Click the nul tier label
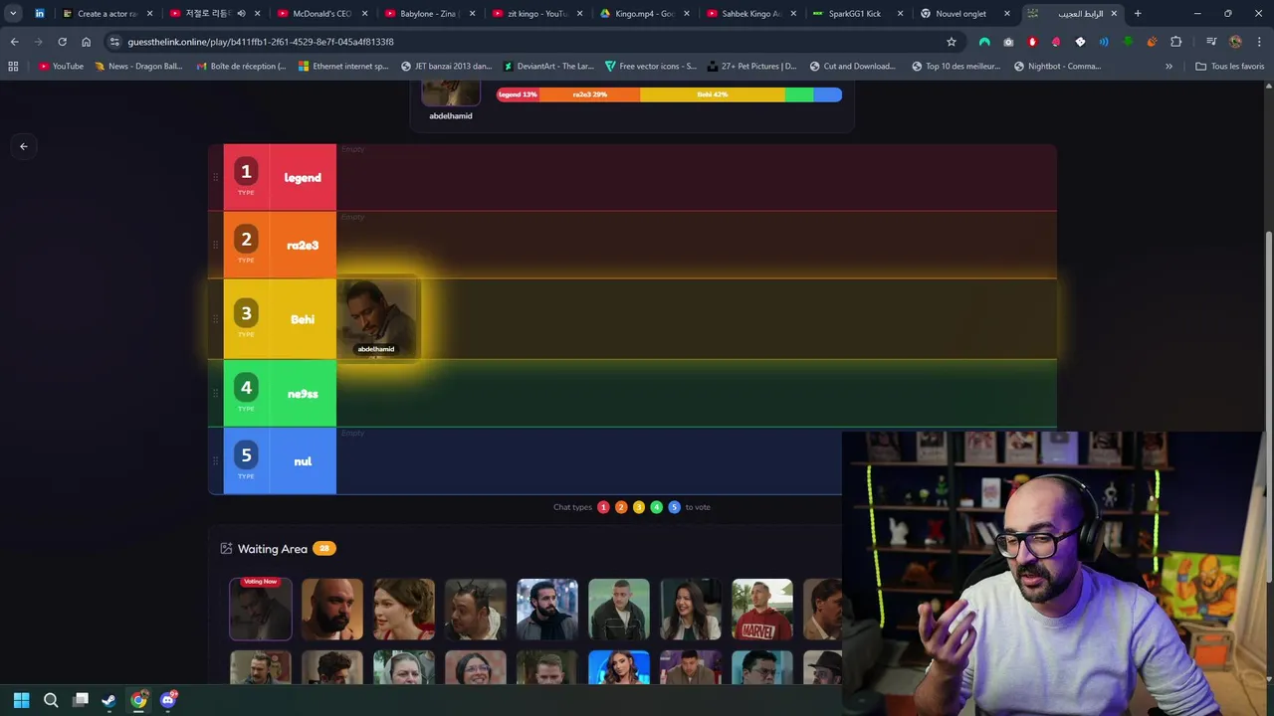 tap(303, 462)
